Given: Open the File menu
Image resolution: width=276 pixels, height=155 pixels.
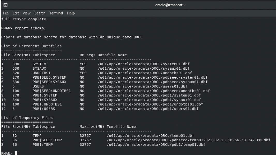Looking at the screenshot, I should click(x=5, y=13).
